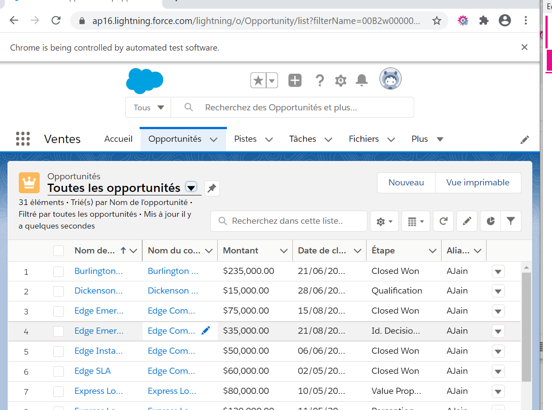Viewport: 552px width, 410px height.
Task: Open the Dickenson account name link
Action: click(173, 290)
